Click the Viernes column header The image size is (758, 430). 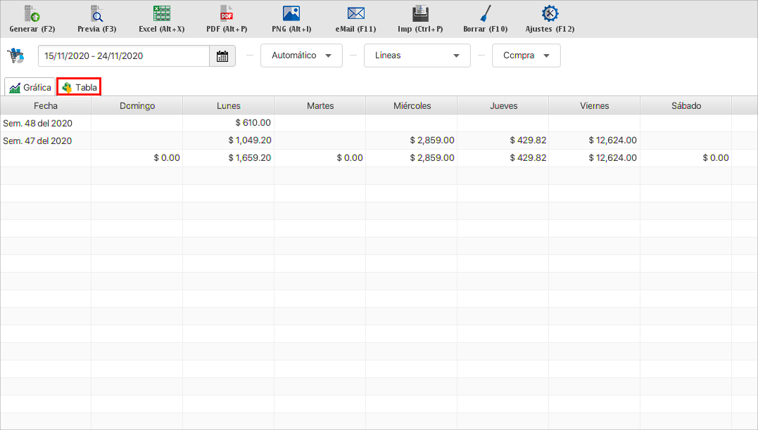tap(594, 106)
